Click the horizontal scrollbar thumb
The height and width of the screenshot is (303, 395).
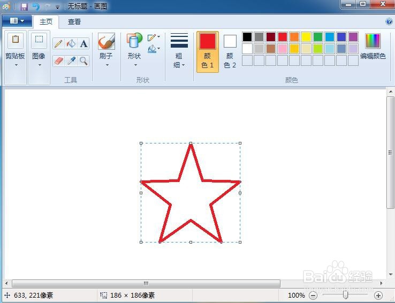point(146,283)
